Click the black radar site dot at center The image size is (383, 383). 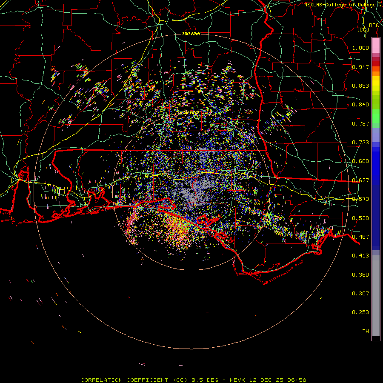[x=191, y=191]
